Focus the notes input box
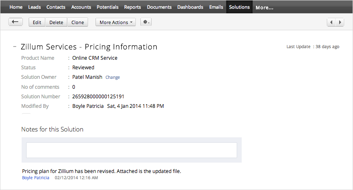The image size is (353, 190). (132, 150)
